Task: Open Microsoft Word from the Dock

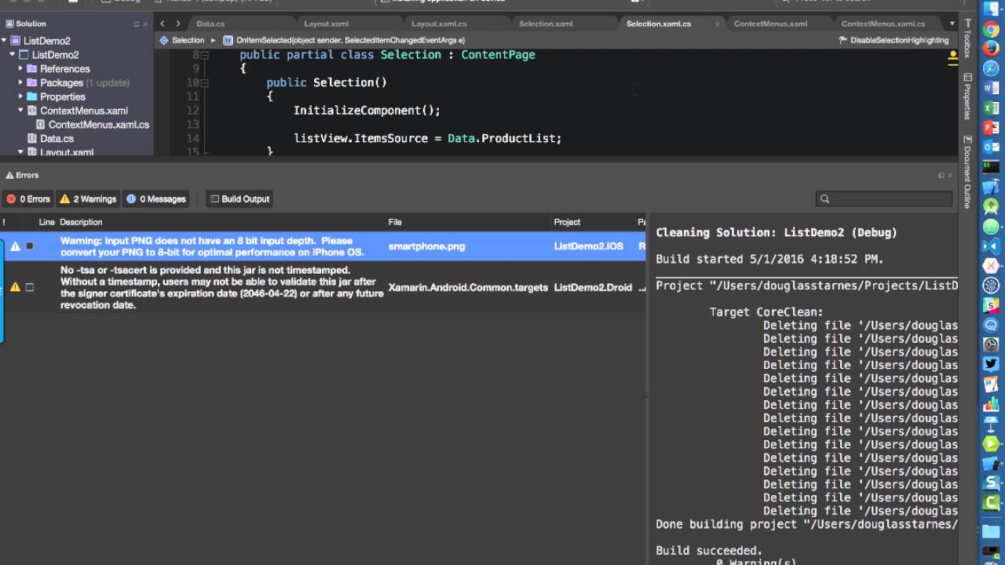Action: pyautogui.click(x=992, y=89)
